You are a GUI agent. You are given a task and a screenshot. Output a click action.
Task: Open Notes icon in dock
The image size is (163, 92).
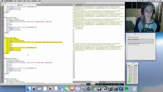(x=45, y=89)
